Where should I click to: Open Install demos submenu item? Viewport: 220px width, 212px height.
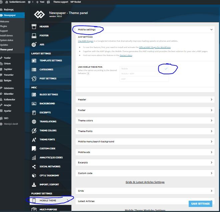[x=6, y=35]
